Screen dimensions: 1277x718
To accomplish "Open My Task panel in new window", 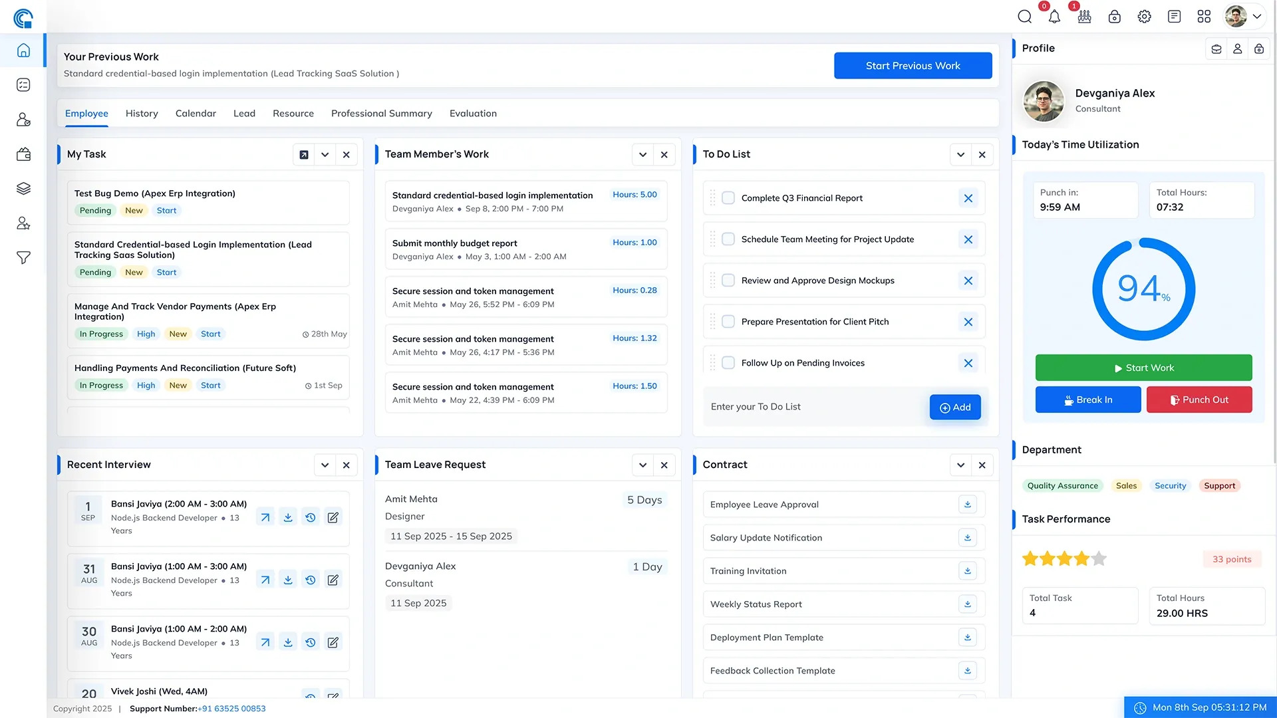I will click(x=304, y=155).
